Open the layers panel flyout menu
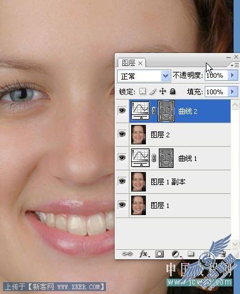 (x=235, y=65)
